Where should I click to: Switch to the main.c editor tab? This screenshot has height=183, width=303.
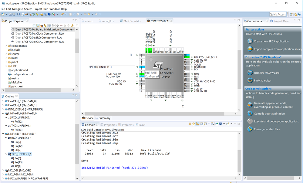click(x=87, y=21)
